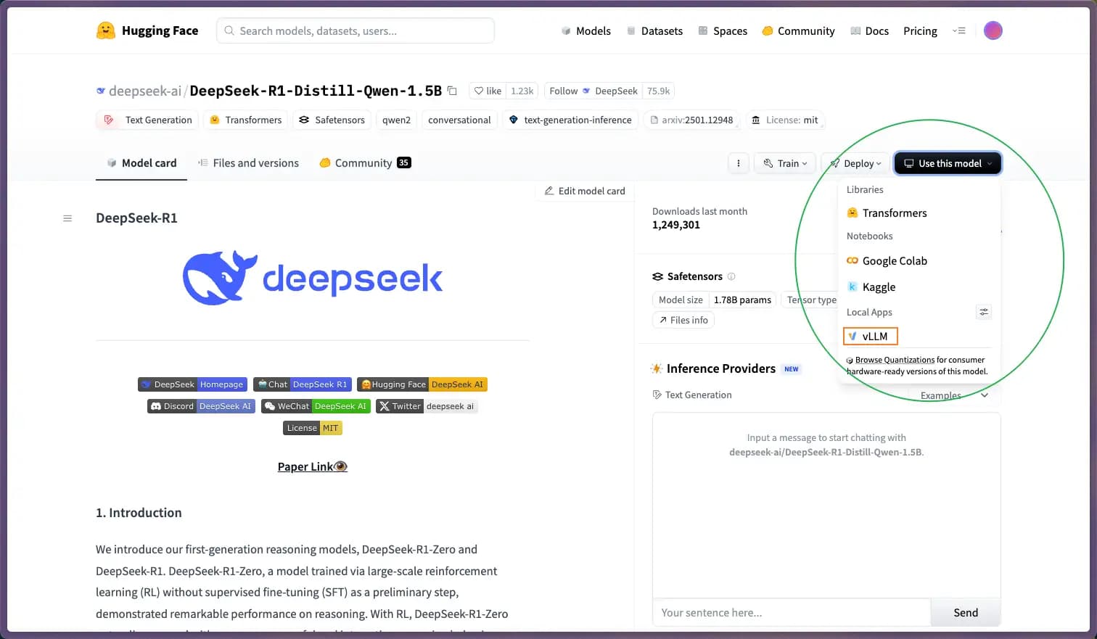Image resolution: width=1097 pixels, height=639 pixels.
Task: Focus the Your sentence here input
Action: (792, 613)
